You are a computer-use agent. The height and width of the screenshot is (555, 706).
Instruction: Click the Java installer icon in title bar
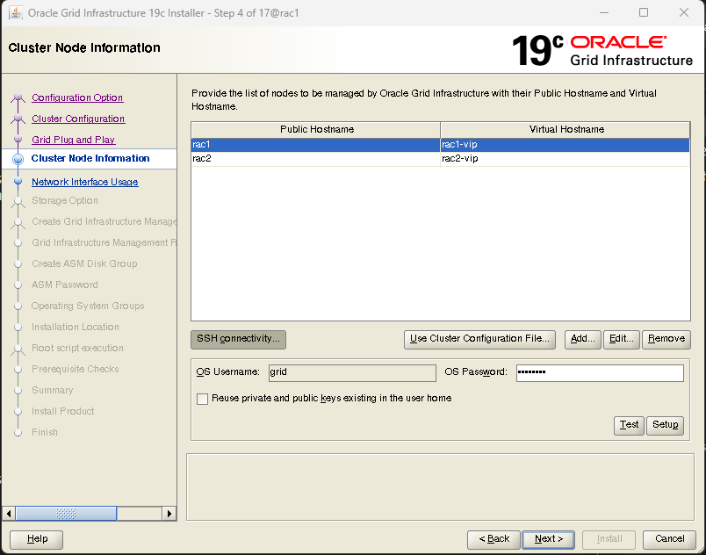(16, 12)
